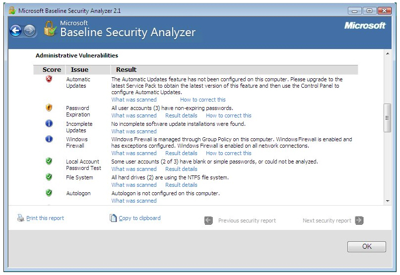Click the Administrative Vulnerabilities heading
The image size is (400, 275).
(77, 55)
